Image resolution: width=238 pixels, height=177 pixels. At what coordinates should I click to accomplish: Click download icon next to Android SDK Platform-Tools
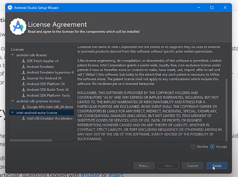pos(23,95)
